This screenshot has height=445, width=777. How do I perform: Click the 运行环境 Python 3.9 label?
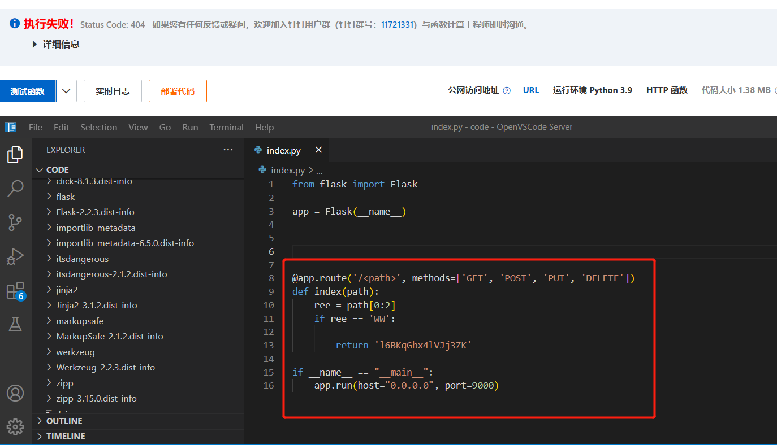tap(593, 90)
